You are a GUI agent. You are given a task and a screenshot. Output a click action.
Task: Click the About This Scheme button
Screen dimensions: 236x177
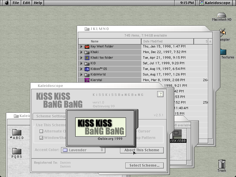142,150
